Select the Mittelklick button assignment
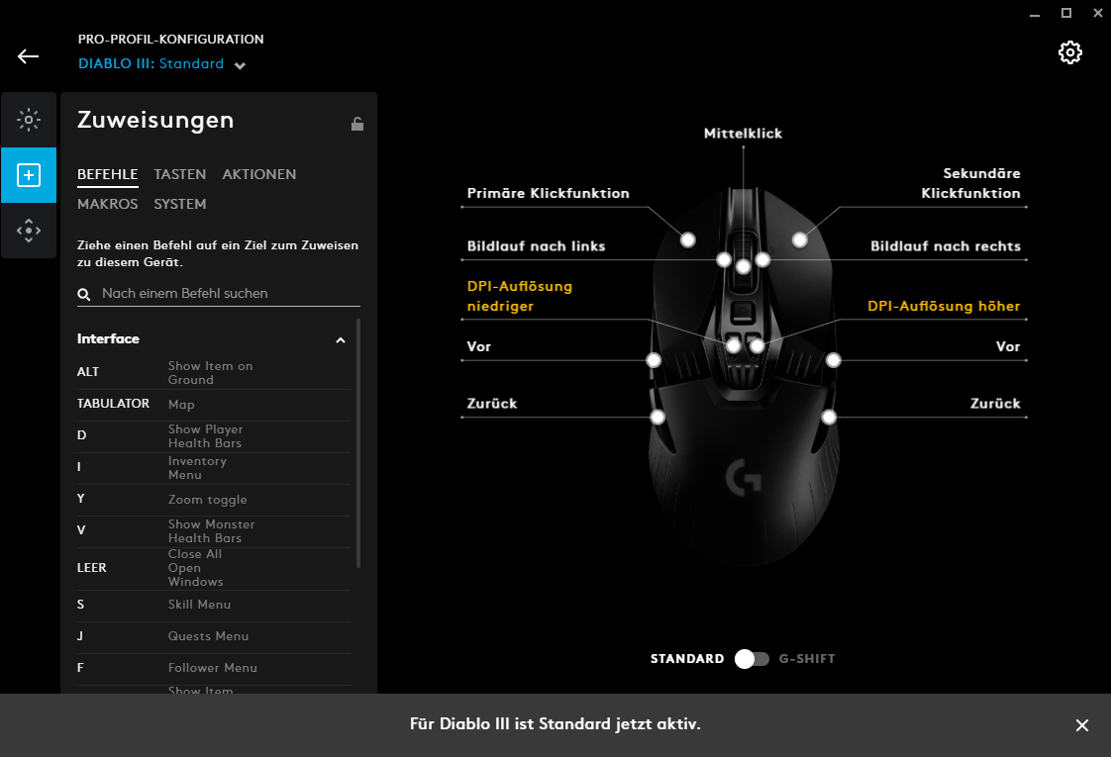The image size is (1111, 757). point(743,134)
